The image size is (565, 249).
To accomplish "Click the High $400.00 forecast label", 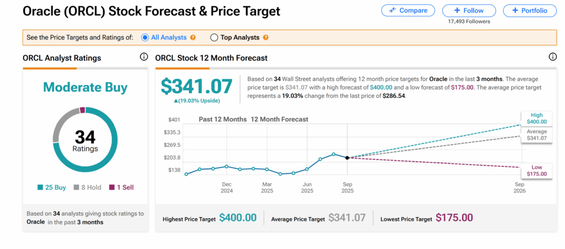I will click(x=536, y=118).
